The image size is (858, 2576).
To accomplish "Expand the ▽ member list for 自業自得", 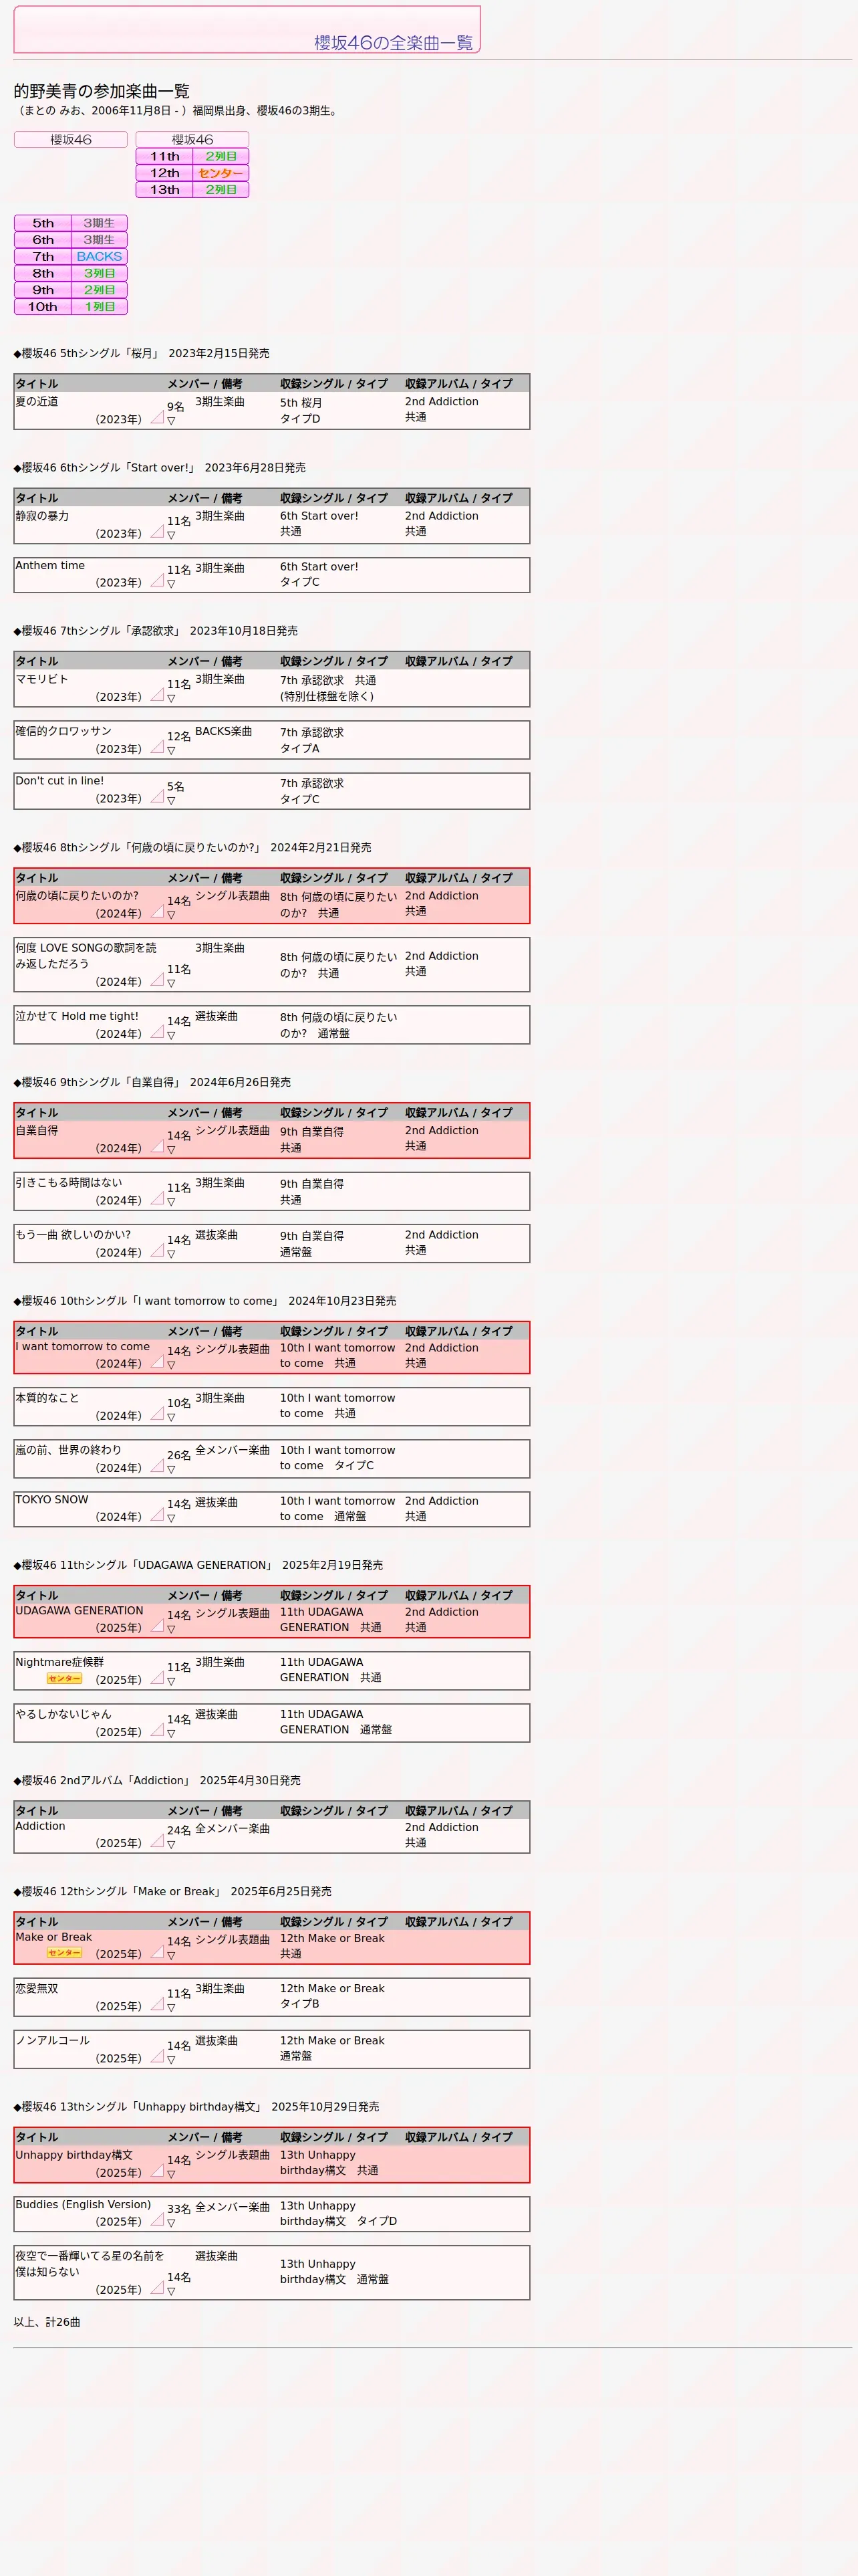I will click(x=171, y=1150).
